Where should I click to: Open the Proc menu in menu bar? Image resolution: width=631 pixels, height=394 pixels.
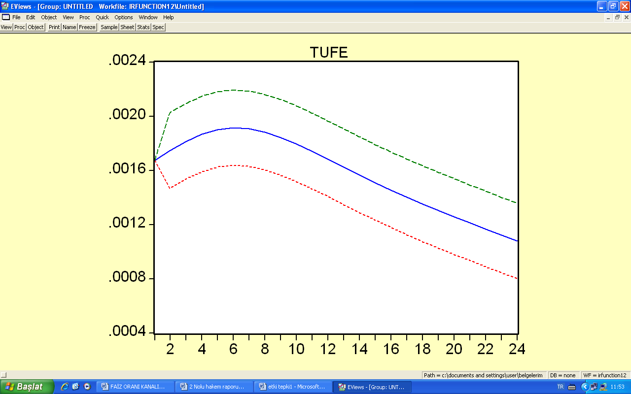click(x=85, y=17)
